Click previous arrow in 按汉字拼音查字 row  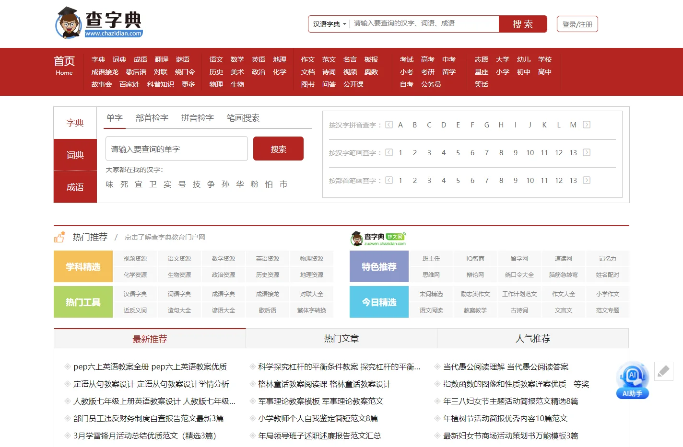(389, 125)
